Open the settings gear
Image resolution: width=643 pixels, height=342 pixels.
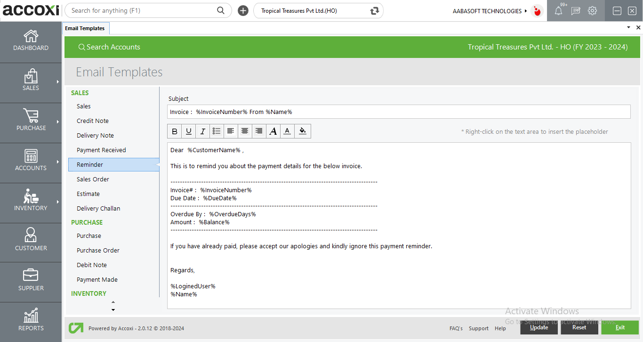click(x=593, y=11)
